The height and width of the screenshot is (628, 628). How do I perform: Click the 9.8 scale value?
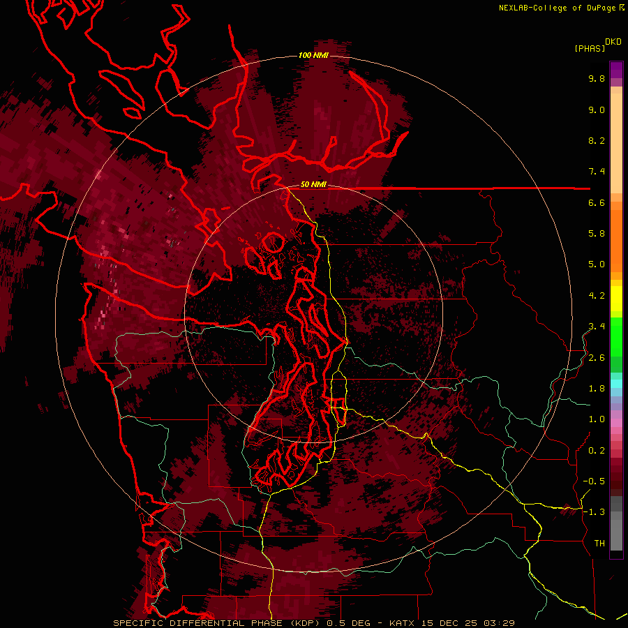[597, 78]
